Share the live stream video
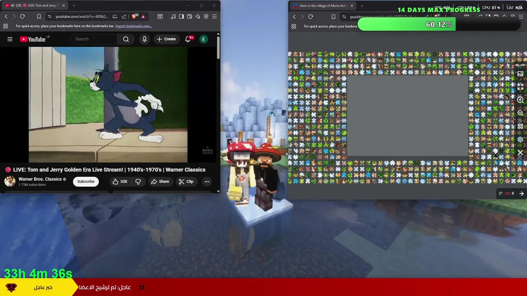The image size is (527, 296). tap(160, 181)
